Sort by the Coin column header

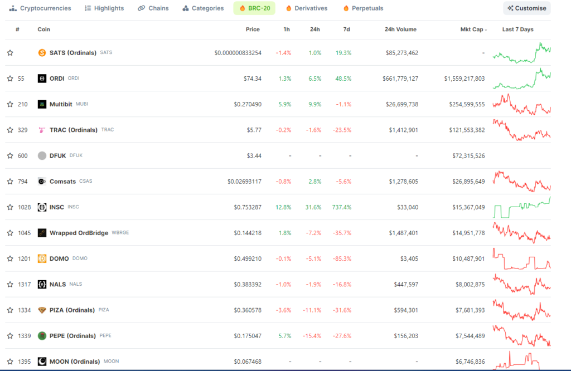[x=43, y=30]
